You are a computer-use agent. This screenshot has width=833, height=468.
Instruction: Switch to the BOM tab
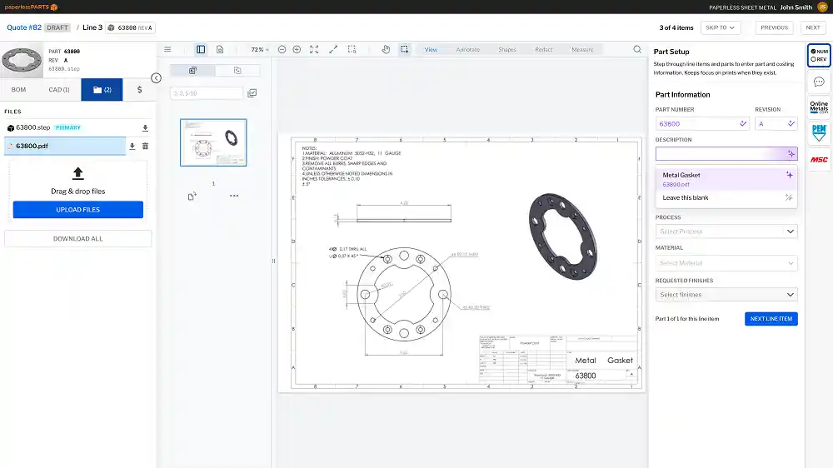tap(18, 89)
